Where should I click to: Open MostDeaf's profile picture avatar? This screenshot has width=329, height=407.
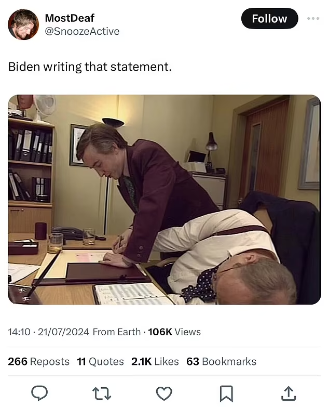[x=23, y=24]
